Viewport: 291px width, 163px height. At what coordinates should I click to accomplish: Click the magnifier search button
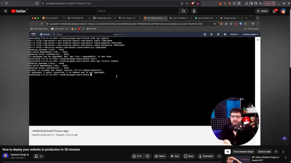pyautogui.click(x=183, y=11)
